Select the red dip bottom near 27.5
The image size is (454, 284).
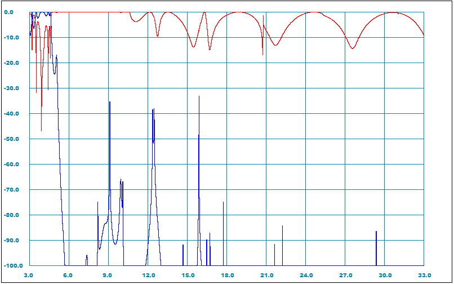point(353,48)
